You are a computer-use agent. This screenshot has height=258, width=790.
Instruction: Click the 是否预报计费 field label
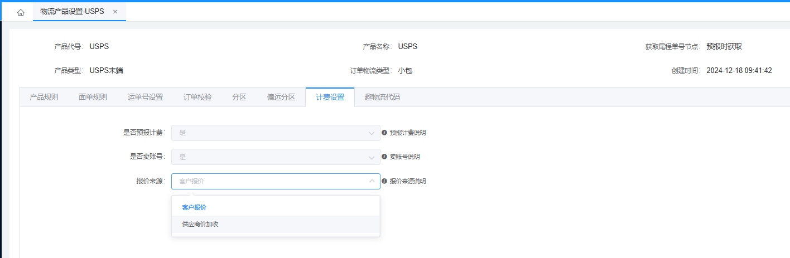pyautogui.click(x=144, y=133)
